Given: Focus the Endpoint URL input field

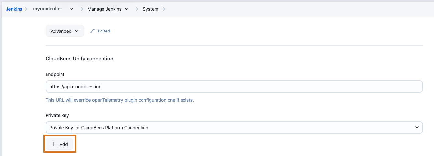Looking at the screenshot, I should (x=234, y=87).
